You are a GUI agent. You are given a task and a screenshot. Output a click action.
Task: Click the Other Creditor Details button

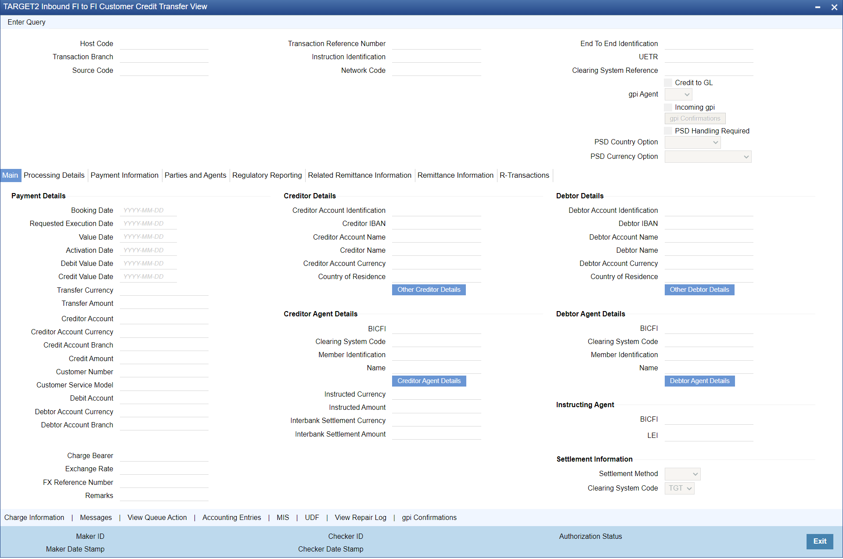coord(429,290)
